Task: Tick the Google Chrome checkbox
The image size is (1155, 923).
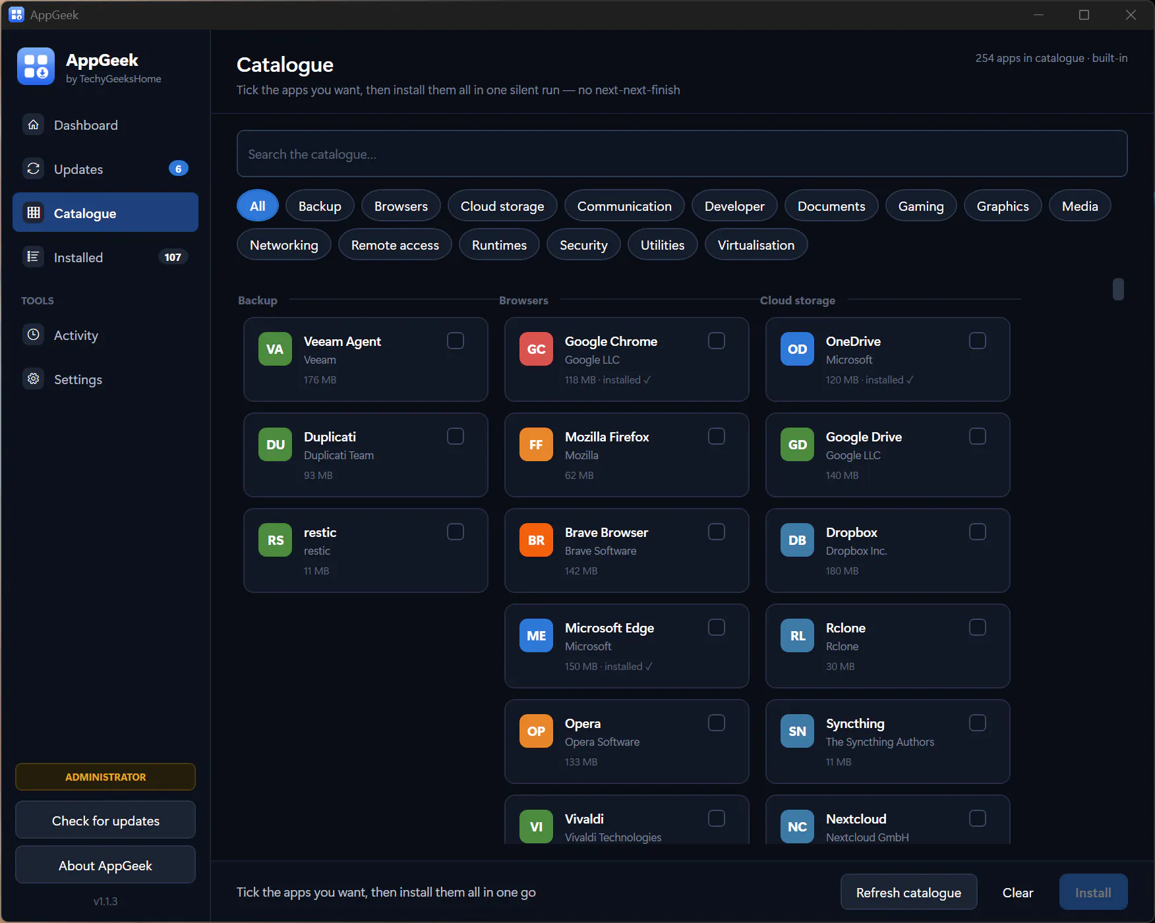Action: (x=717, y=341)
